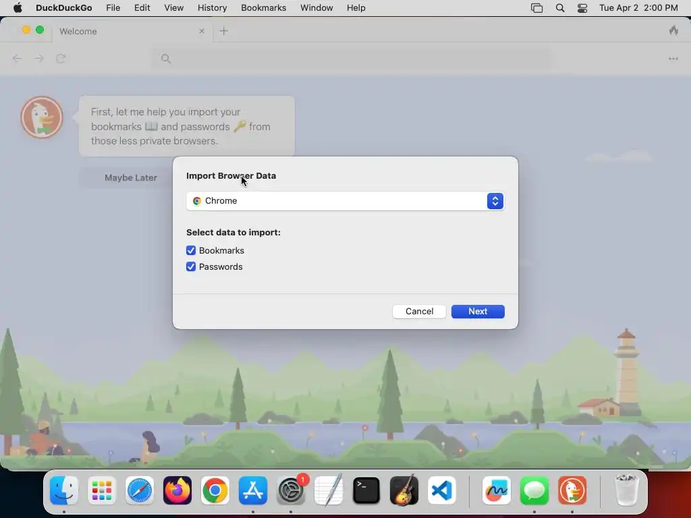Open a new tab with plus button
This screenshot has height=518, width=691.
coord(224,31)
